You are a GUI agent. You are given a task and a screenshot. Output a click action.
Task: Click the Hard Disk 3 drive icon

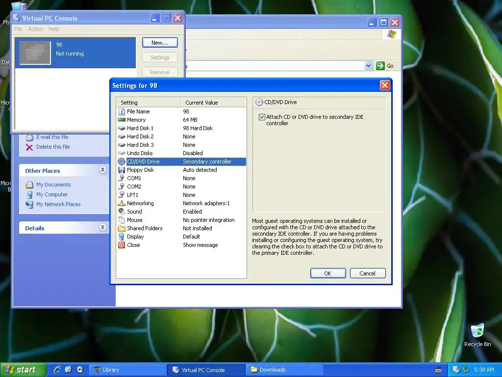coord(122,145)
